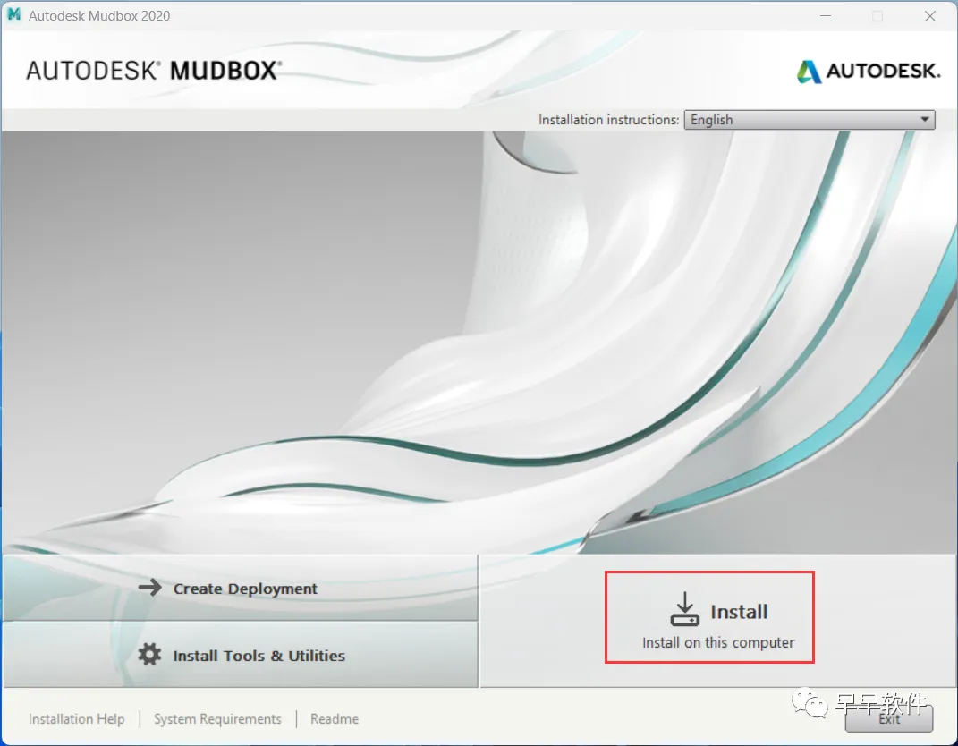This screenshot has width=958, height=746.
Task: Click the Create Deployment arrow icon
Action: click(149, 588)
